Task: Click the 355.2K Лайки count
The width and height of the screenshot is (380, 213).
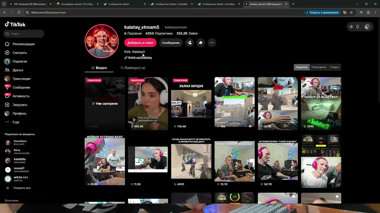Action: tap(187, 33)
